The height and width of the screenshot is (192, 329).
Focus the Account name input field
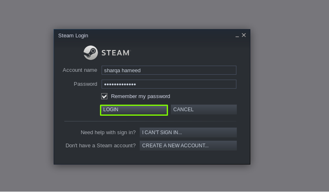(169, 70)
